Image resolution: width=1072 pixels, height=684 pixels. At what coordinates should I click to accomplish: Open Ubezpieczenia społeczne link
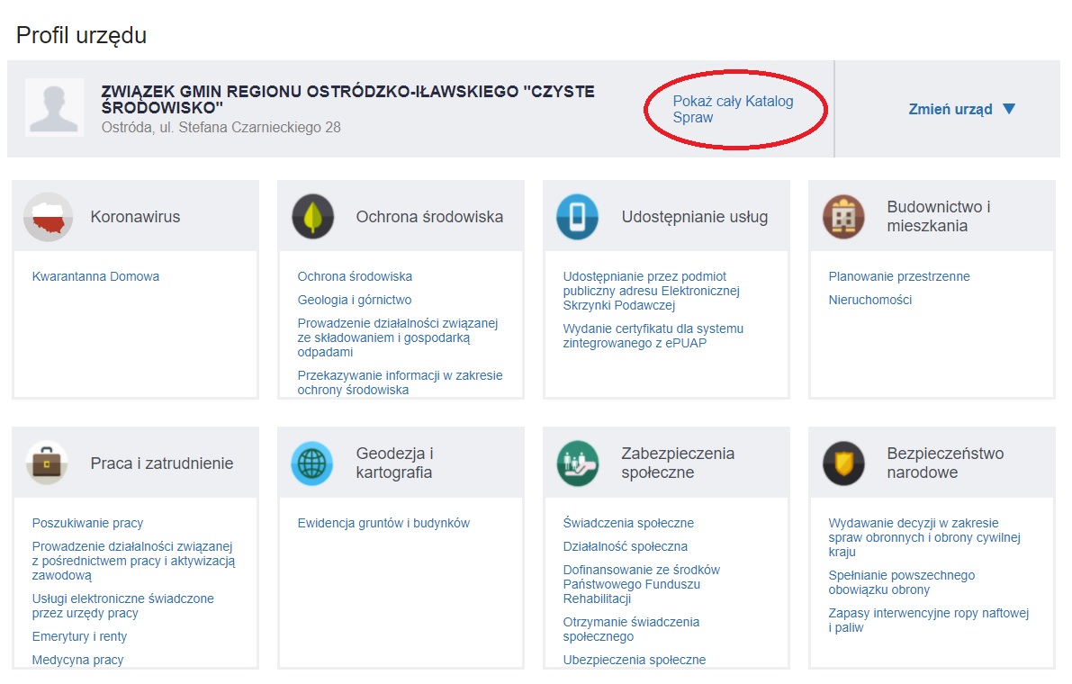pyautogui.click(x=635, y=660)
